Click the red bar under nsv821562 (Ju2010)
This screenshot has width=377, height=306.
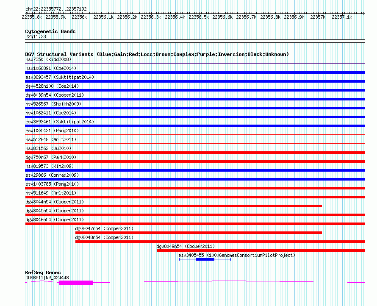pos(195,153)
